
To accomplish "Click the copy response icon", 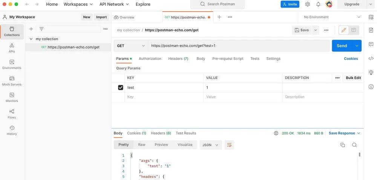I will pos(342,145).
